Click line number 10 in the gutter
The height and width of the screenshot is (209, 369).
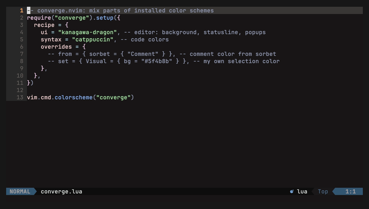click(x=20, y=76)
